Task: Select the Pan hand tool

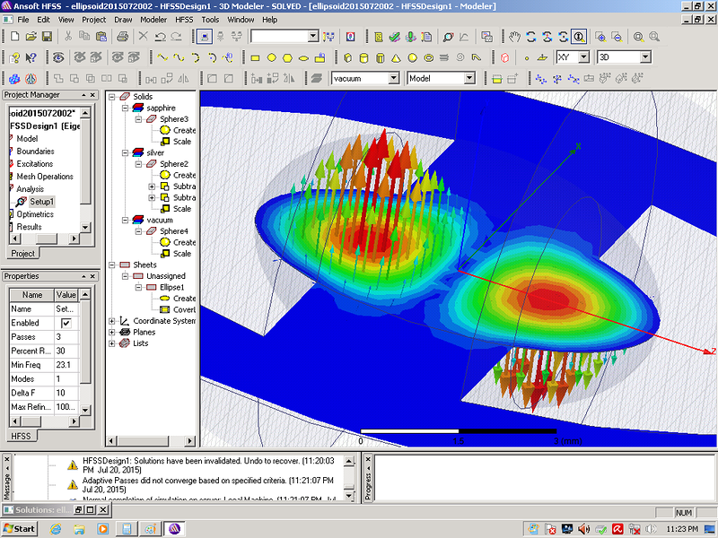Action: coord(514,37)
